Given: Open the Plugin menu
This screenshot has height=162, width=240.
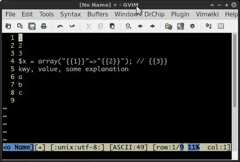Looking at the screenshot, I should click(x=180, y=14).
